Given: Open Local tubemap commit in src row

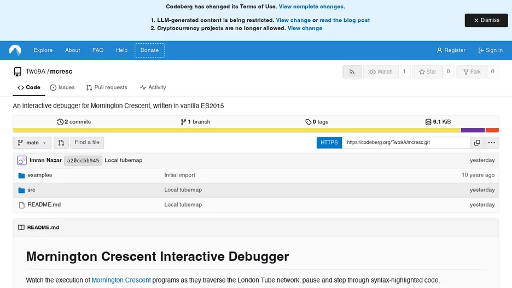Looking at the screenshot, I should [x=183, y=190].
